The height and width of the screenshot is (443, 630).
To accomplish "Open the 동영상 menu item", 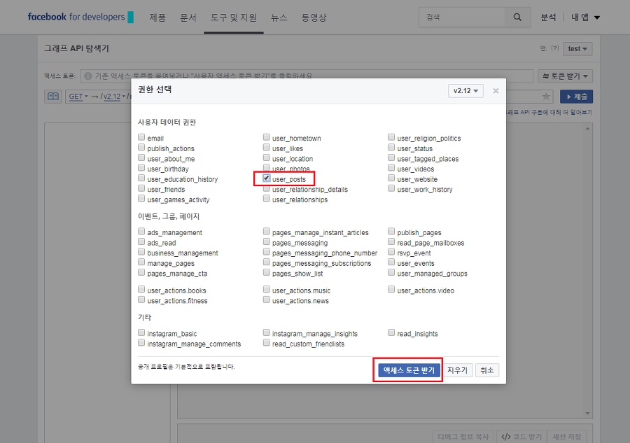I will tap(314, 17).
